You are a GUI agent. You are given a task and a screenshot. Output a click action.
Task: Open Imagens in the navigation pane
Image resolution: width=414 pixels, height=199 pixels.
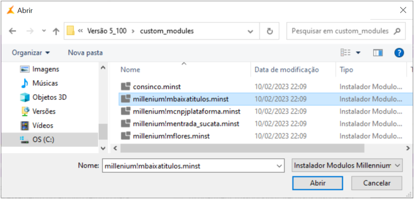click(46, 70)
